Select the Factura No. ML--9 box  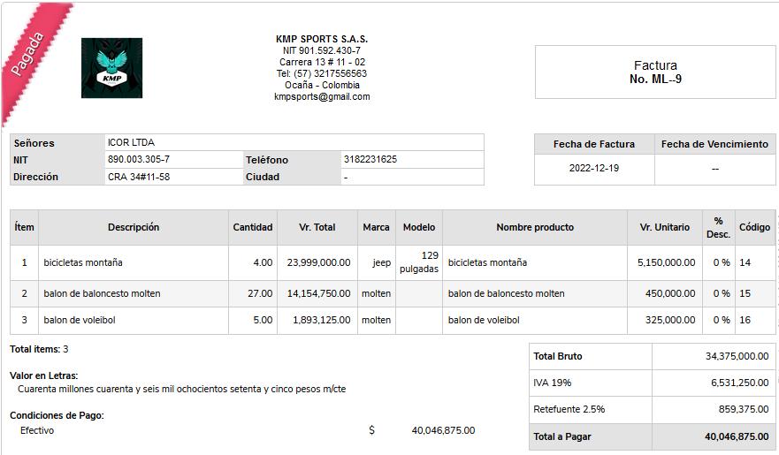pos(655,72)
